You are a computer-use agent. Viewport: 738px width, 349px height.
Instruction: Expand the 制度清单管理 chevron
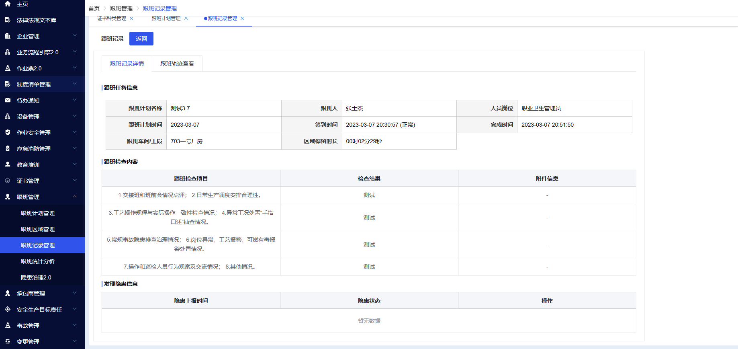coord(75,84)
